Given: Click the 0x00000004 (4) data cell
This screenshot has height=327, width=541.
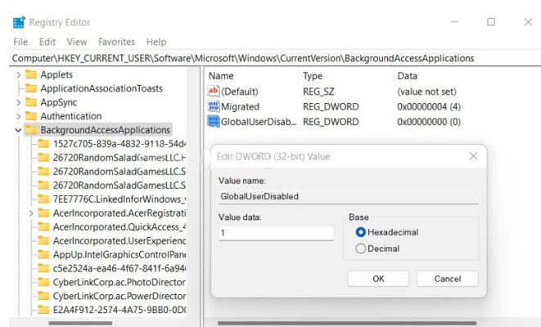Looking at the screenshot, I should coord(429,107).
